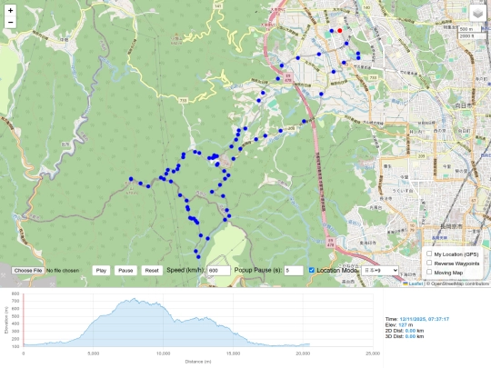Click the No file chosen label
This screenshot has width=491, height=368.
click(x=63, y=271)
